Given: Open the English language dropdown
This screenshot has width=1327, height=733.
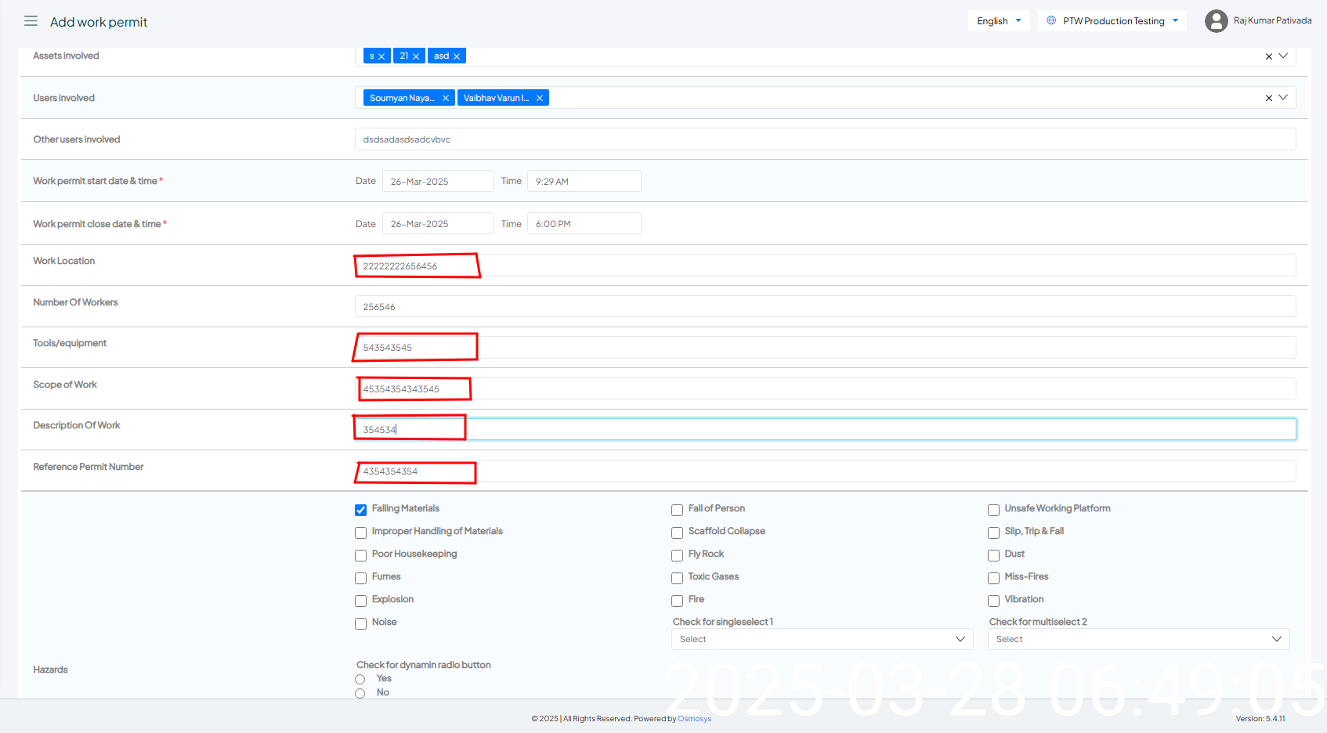Looking at the screenshot, I should 999,21.
